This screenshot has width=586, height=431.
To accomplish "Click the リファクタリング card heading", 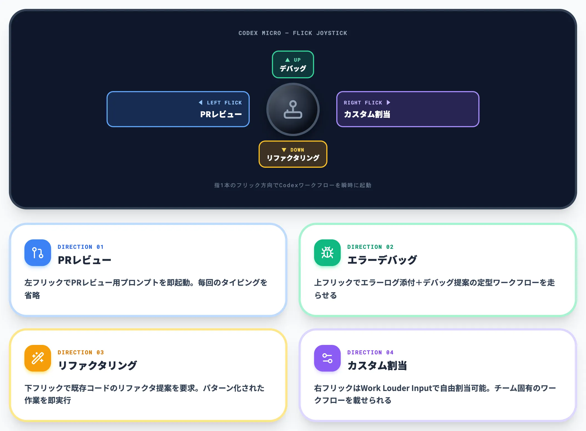I will pos(97,365).
